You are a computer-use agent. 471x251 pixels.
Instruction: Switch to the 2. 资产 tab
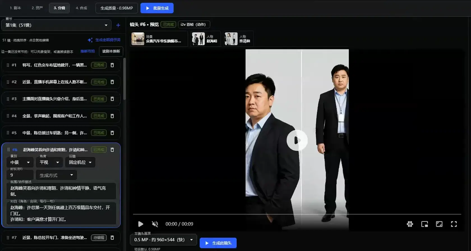37,8
